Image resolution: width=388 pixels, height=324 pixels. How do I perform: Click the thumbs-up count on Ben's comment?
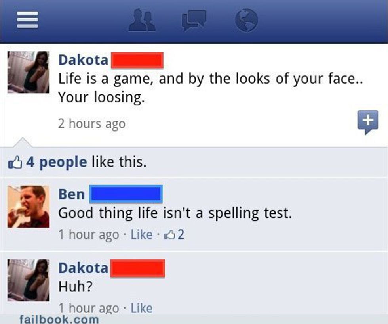(x=174, y=234)
